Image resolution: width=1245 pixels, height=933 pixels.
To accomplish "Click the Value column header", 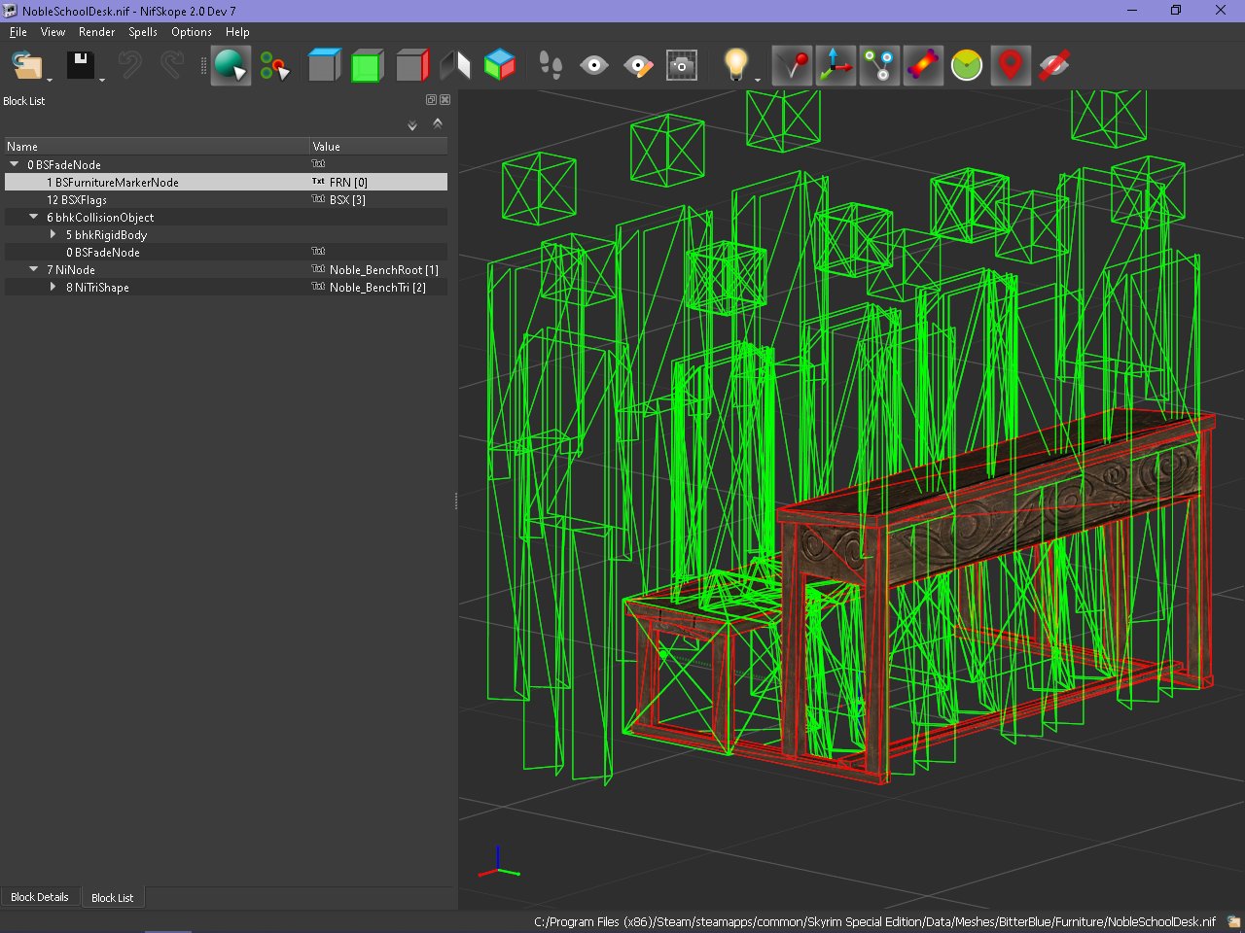I will (378, 147).
